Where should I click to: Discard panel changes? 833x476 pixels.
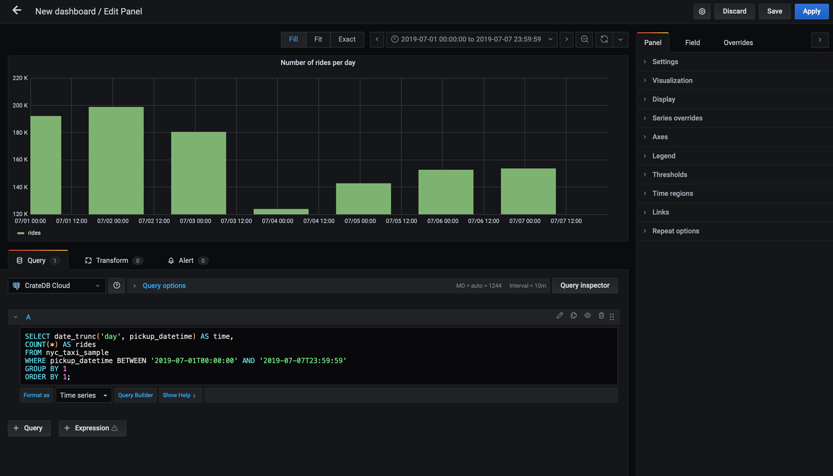tap(734, 11)
